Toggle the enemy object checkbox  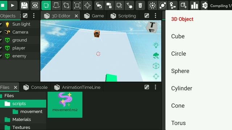1,56
